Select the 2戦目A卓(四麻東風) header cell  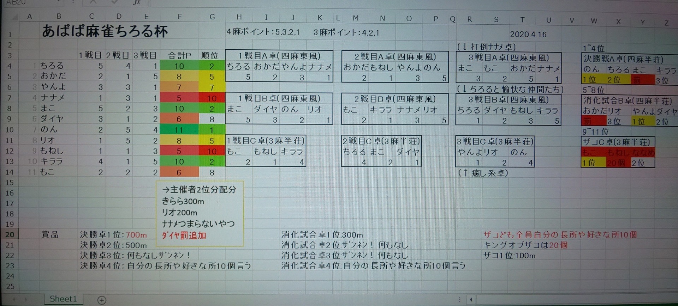click(x=395, y=56)
